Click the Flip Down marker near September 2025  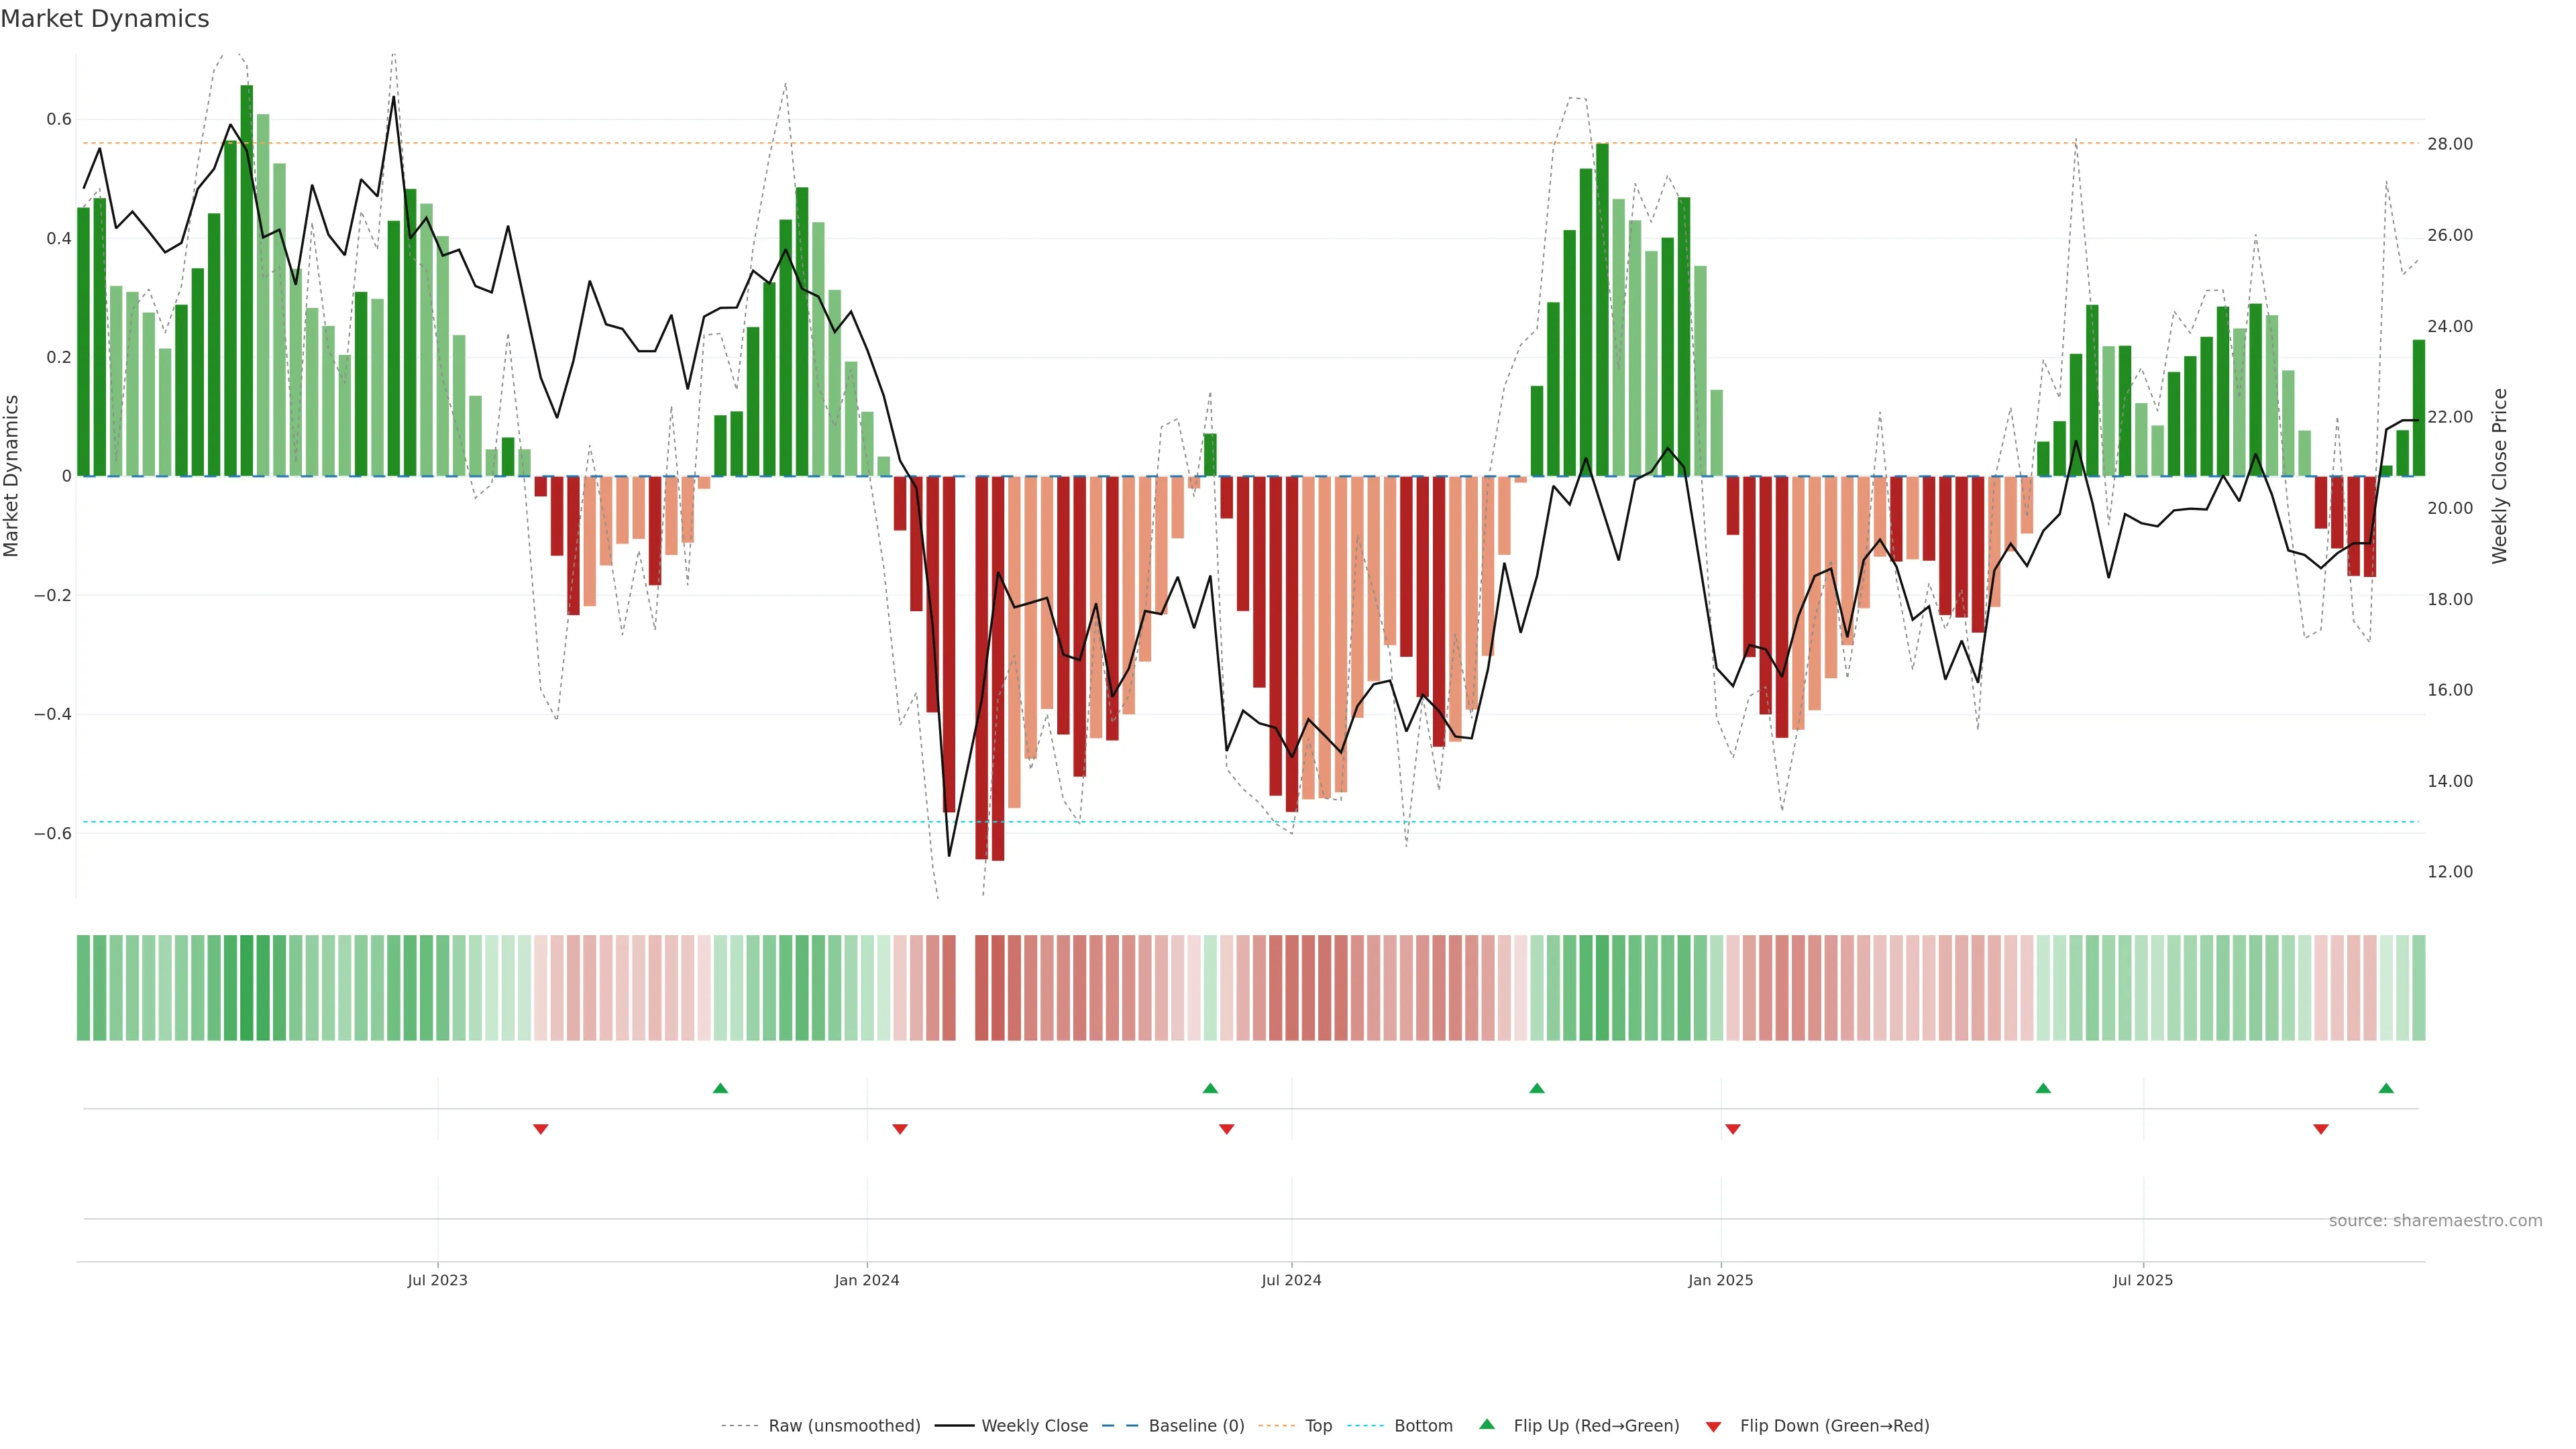2321,1129
